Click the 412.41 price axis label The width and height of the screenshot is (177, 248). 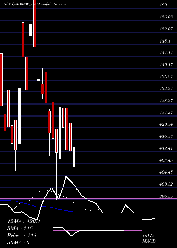166,148
